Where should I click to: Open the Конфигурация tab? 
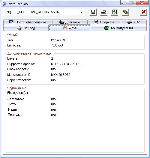pyautogui.click(x=119, y=28)
